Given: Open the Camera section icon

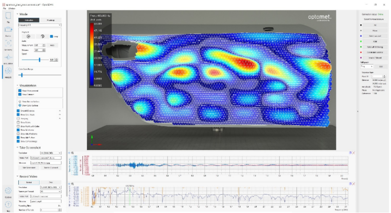Looking at the screenshot, I should coord(8,31).
